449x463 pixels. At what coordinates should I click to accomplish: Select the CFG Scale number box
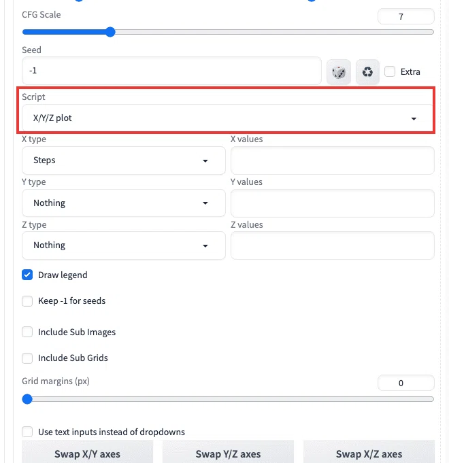click(x=406, y=16)
